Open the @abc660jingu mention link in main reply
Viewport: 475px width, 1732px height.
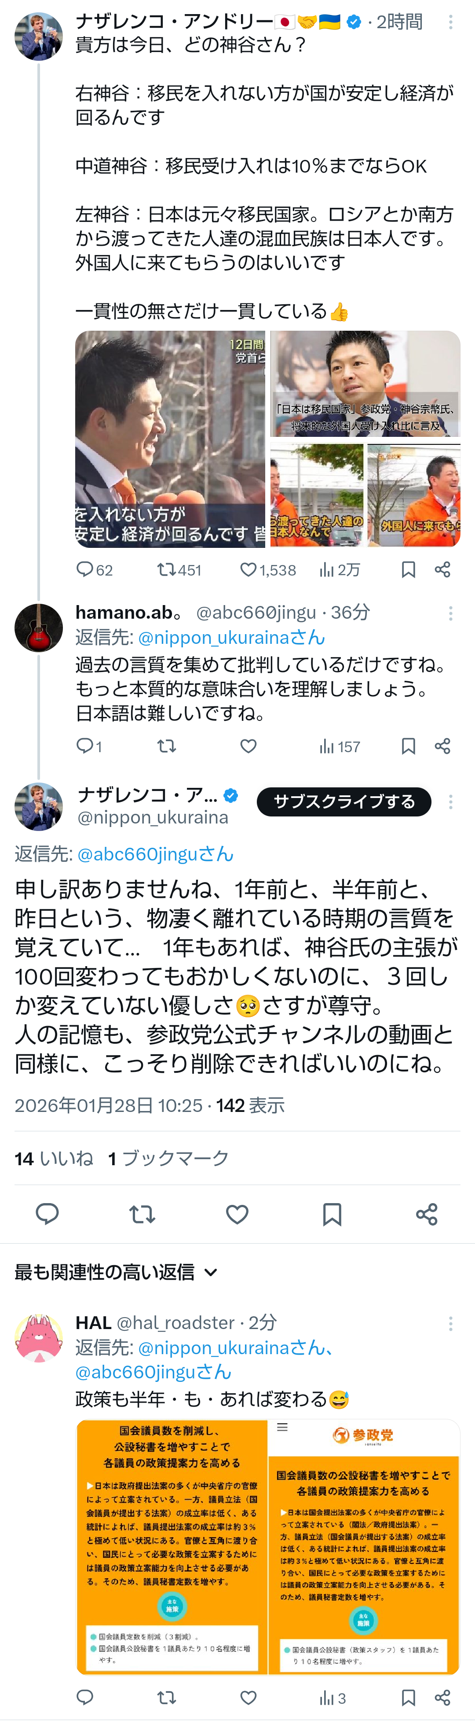[156, 854]
